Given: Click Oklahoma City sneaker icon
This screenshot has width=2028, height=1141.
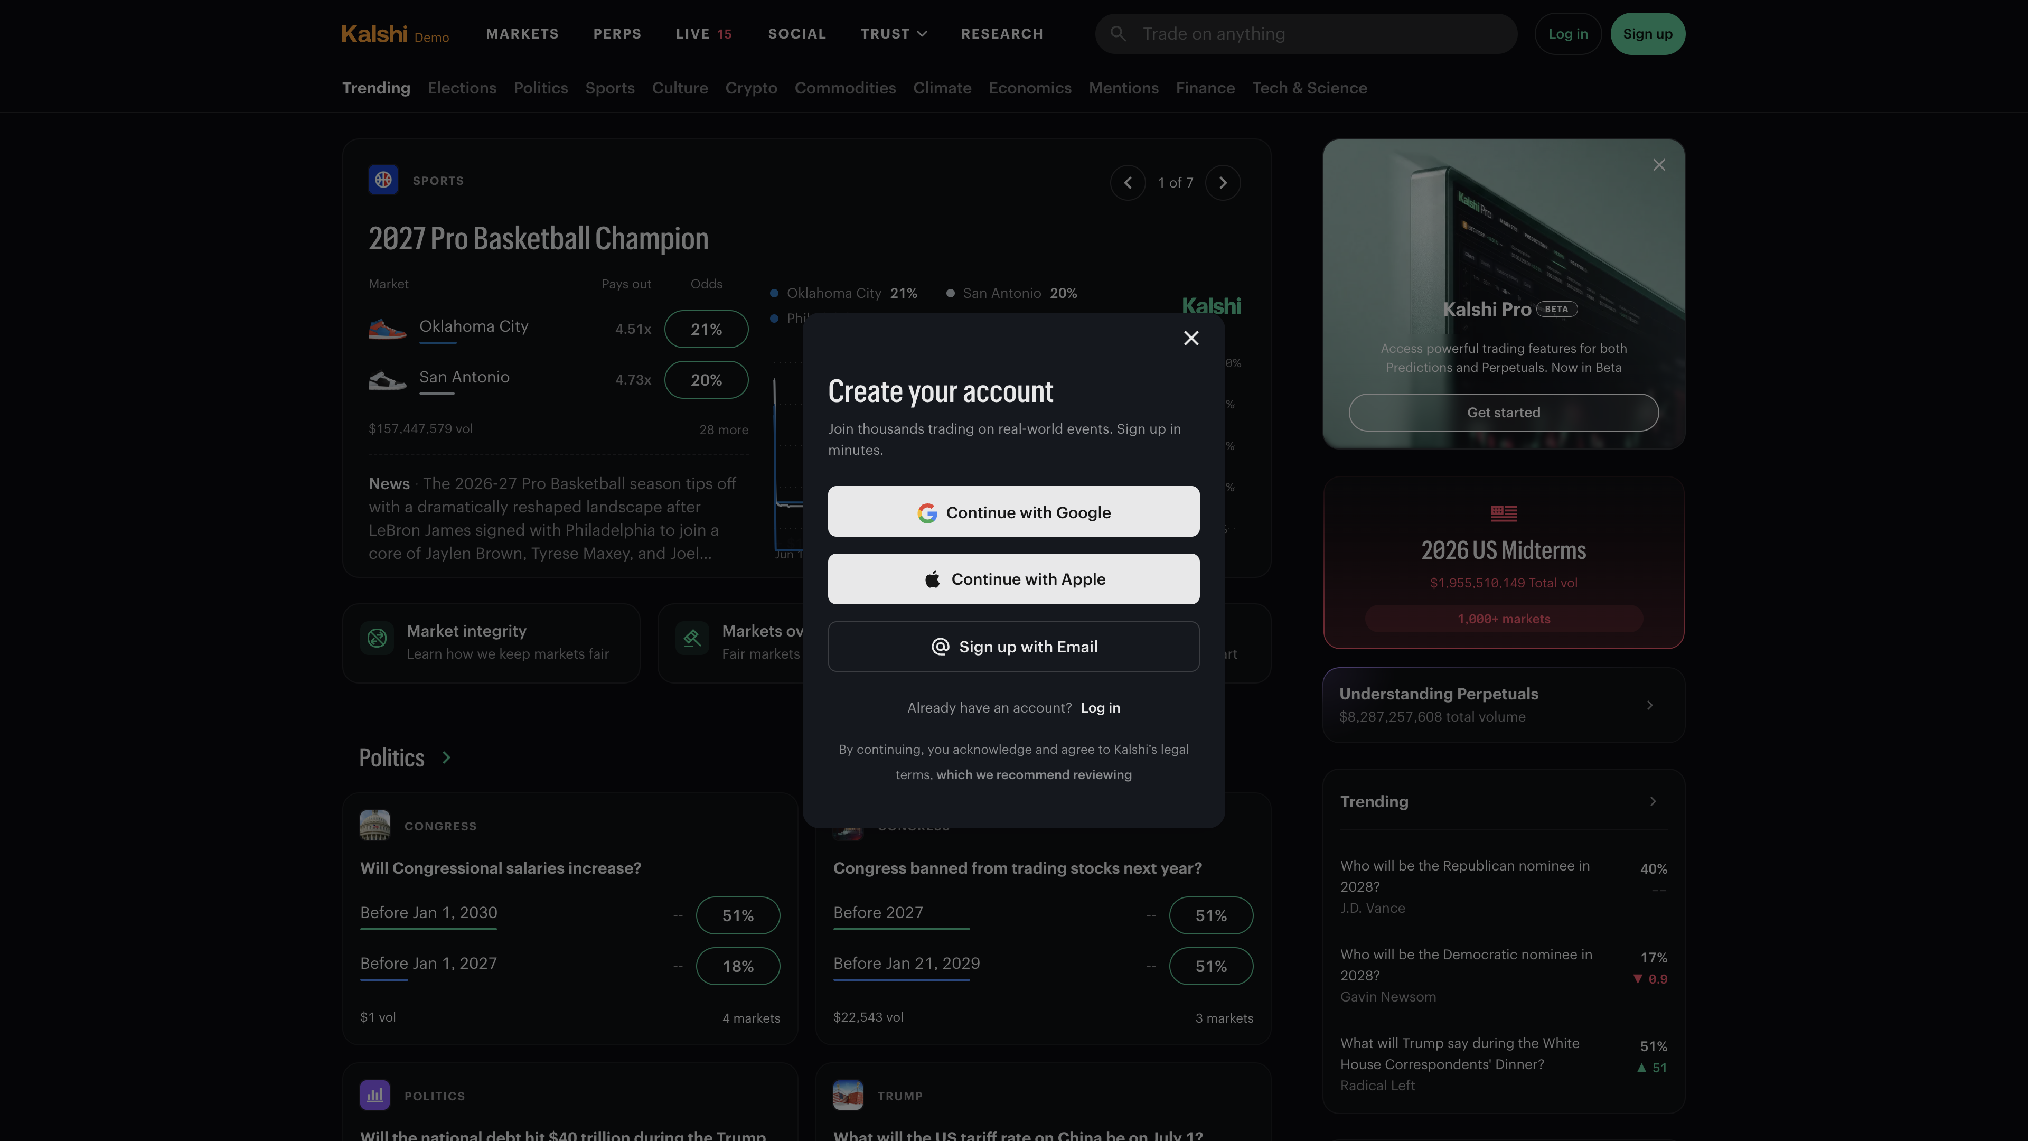Looking at the screenshot, I should click(387, 329).
